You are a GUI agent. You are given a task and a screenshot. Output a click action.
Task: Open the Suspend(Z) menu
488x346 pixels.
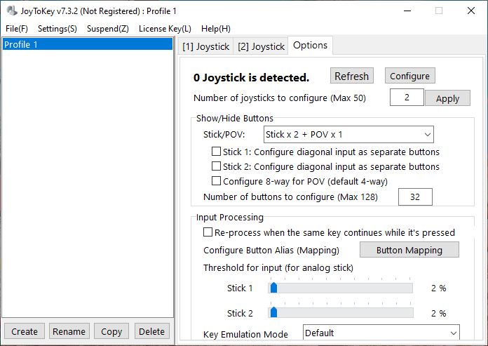(107, 29)
